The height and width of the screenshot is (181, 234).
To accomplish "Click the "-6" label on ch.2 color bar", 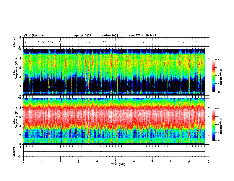I will point(218,109).
